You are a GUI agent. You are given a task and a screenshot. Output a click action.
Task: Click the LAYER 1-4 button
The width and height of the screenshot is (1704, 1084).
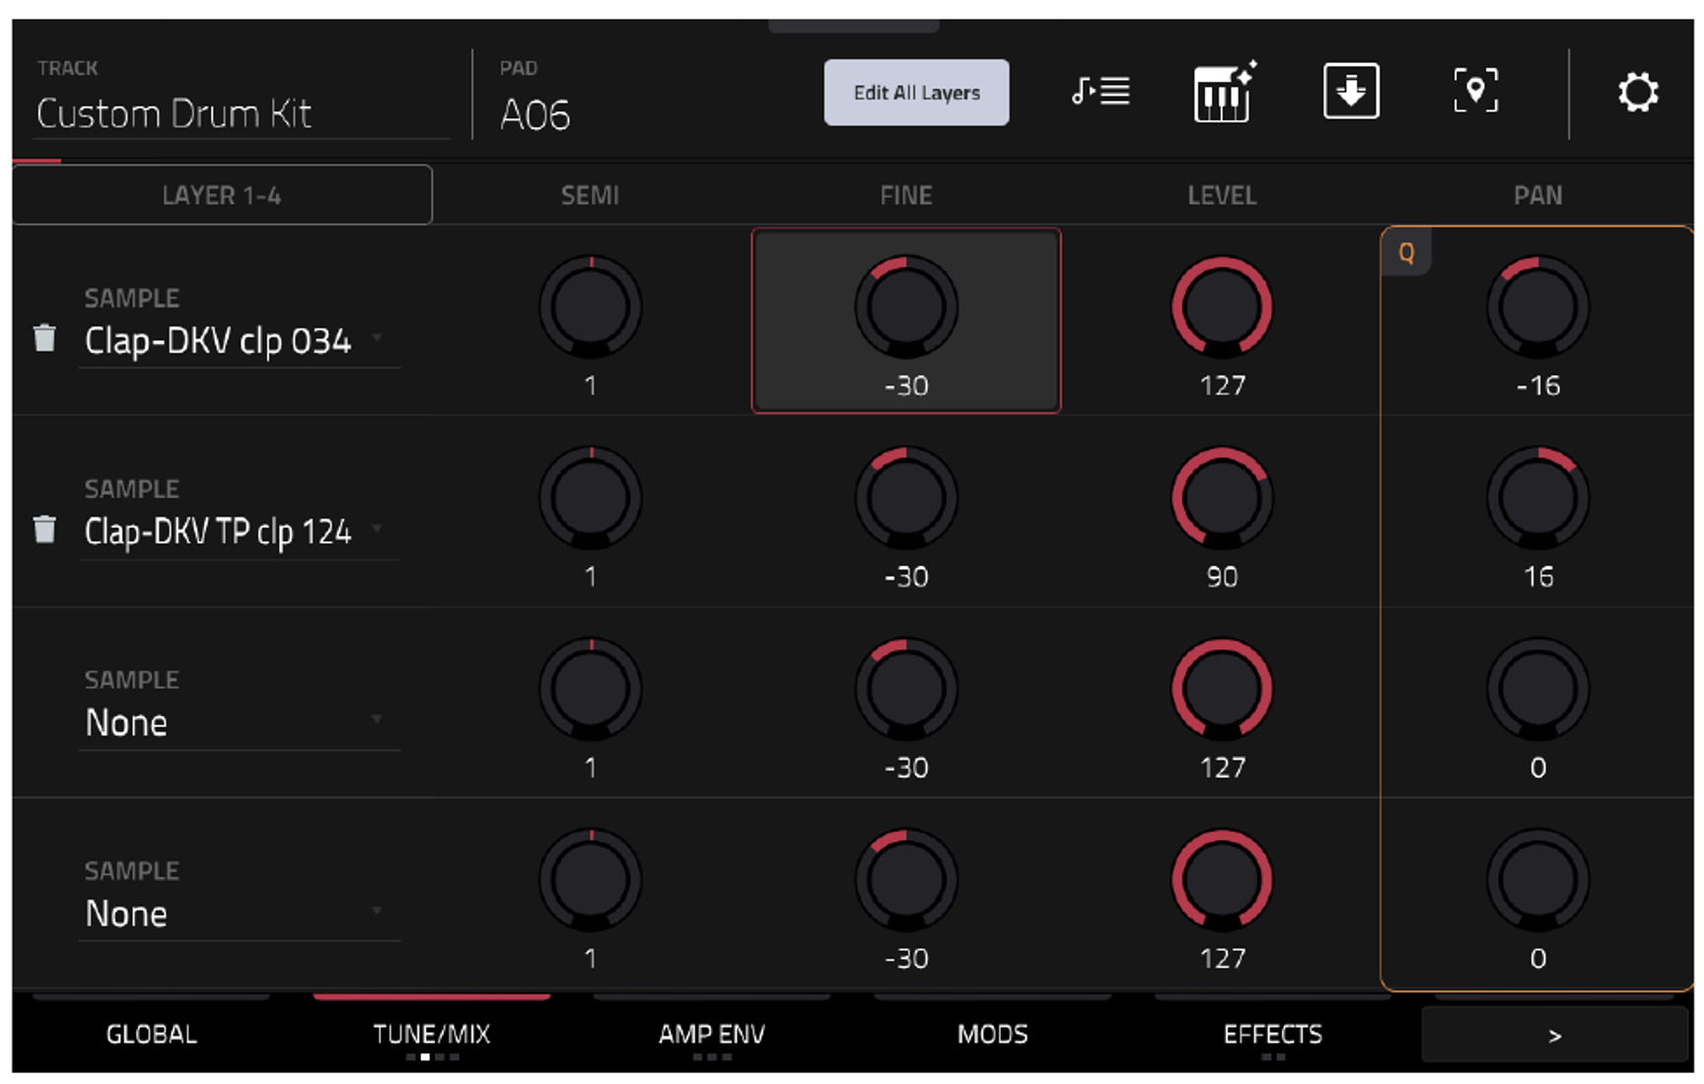(x=222, y=195)
